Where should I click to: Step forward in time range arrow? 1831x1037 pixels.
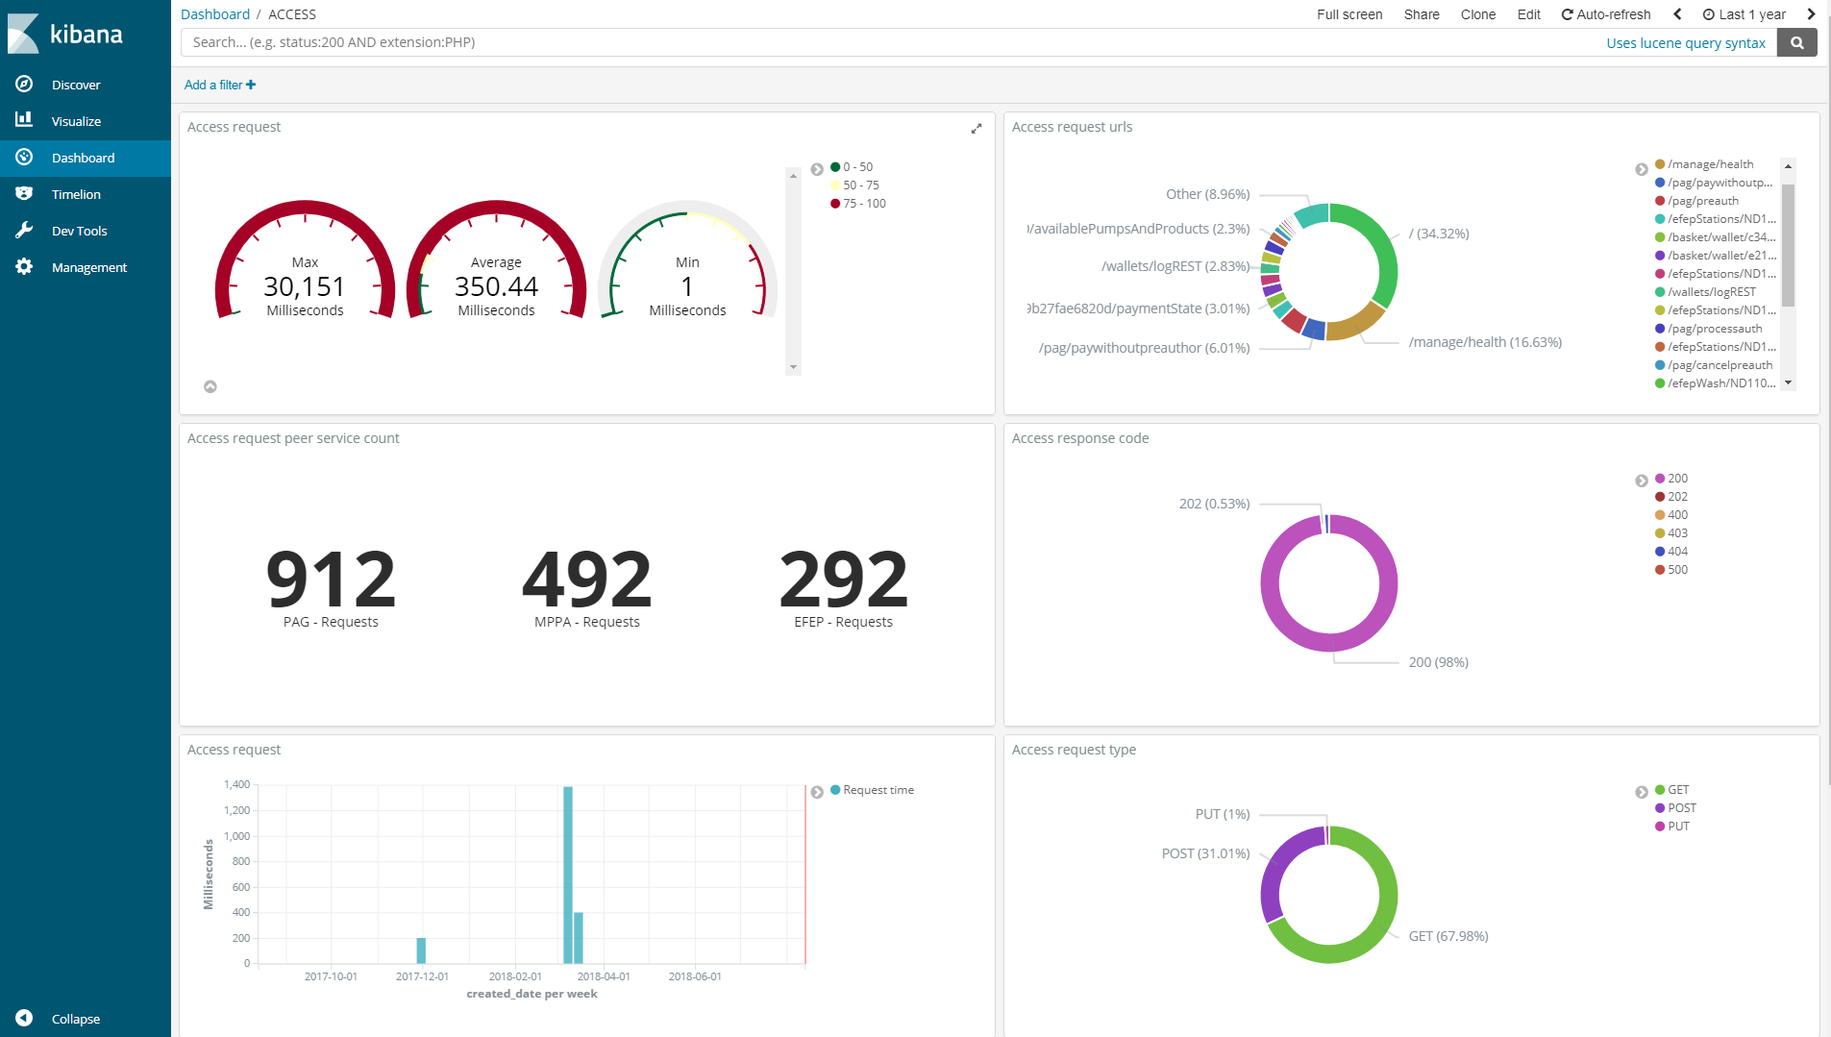(1811, 14)
